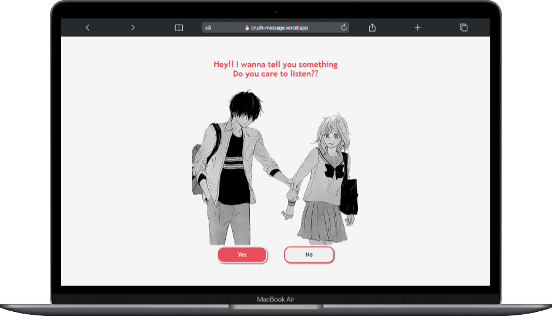Show the tab overview icon

pyautogui.click(x=464, y=28)
